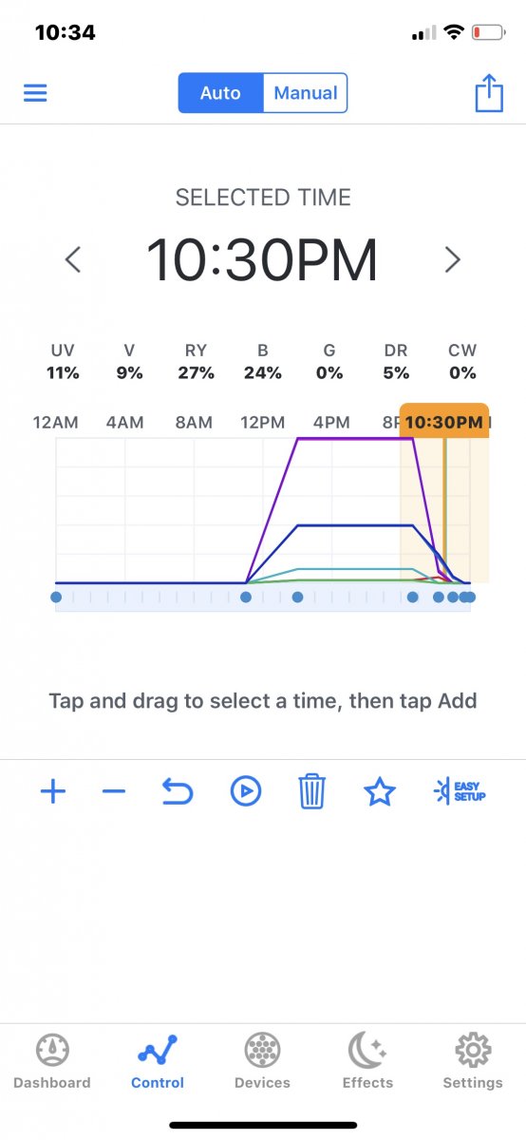Tap the share/export icon
Screen dimensions: 526x1140
[x=488, y=93]
